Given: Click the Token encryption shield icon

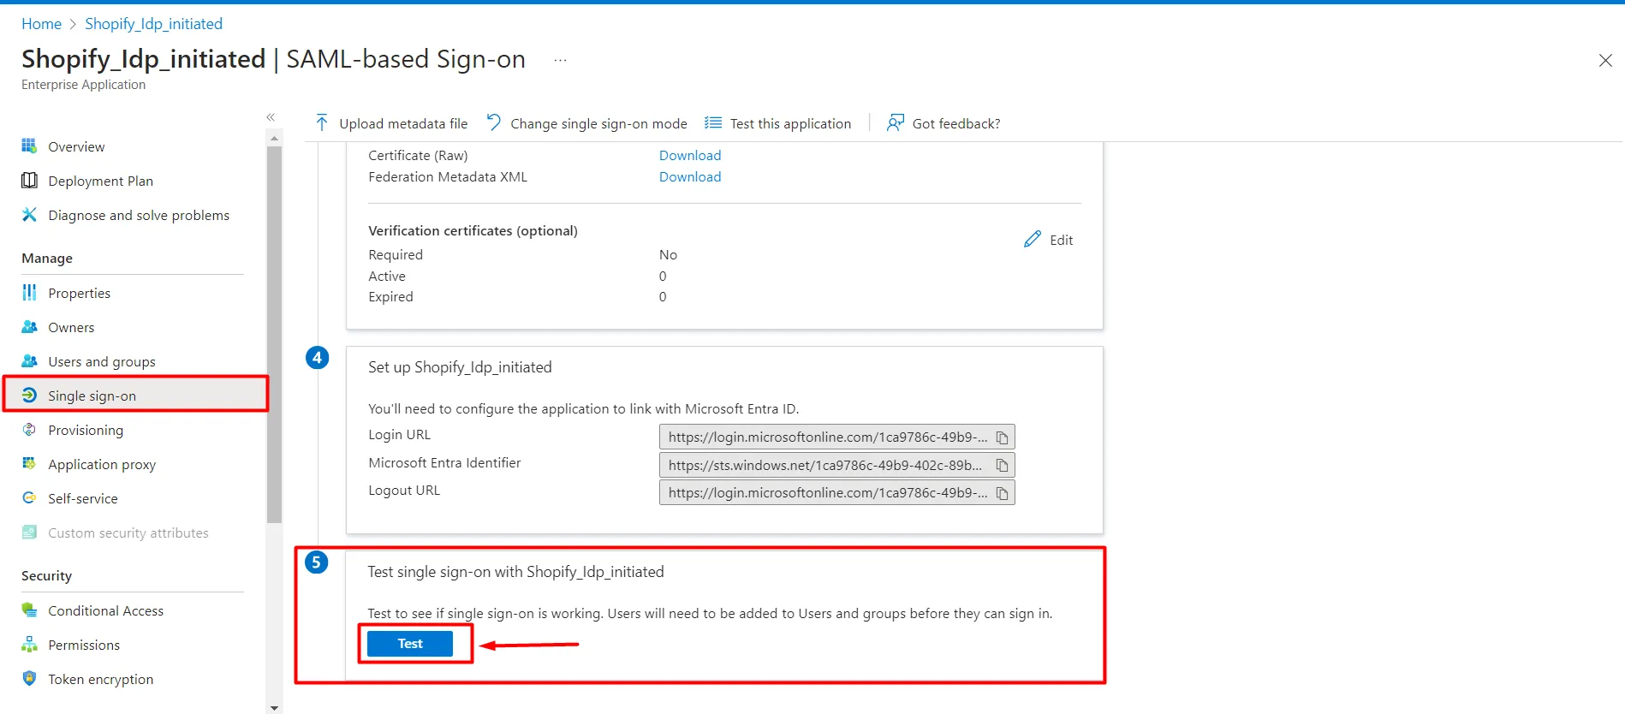Looking at the screenshot, I should tap(29, 679).
